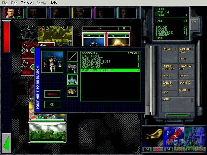Click green bar beneath forest site card
The height and width of the screenshot is (155, 207).
pos(47,142)
